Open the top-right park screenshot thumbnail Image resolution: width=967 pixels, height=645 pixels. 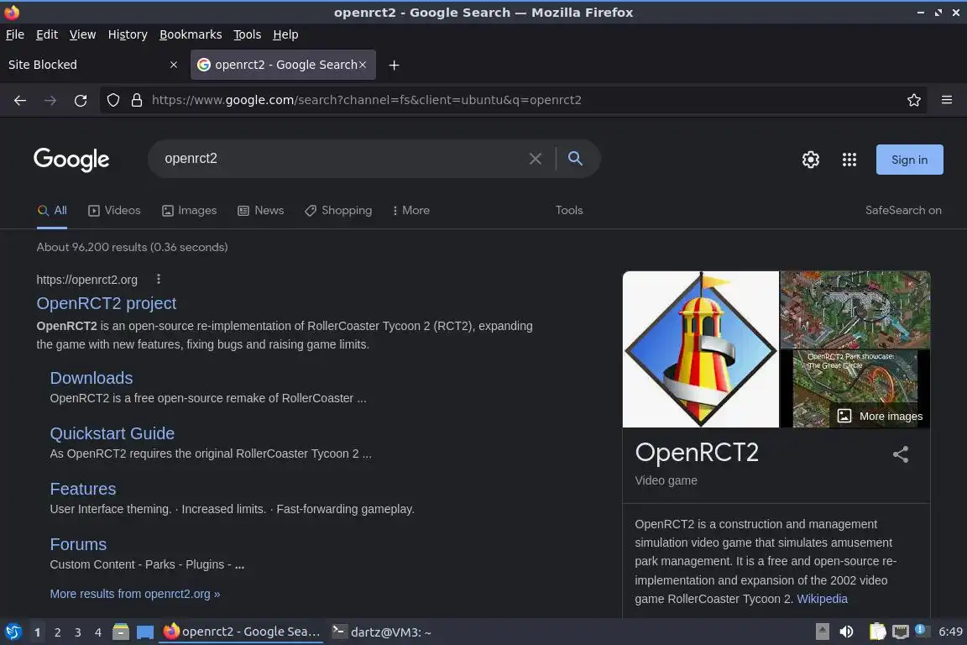click(x=855, y=310)
